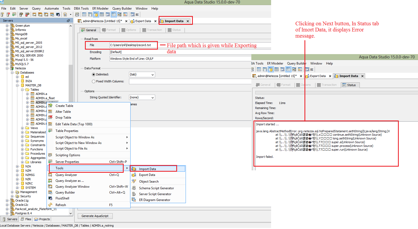Click the Encoding [Default] field

pyautogui.click(x=181, y=52)
